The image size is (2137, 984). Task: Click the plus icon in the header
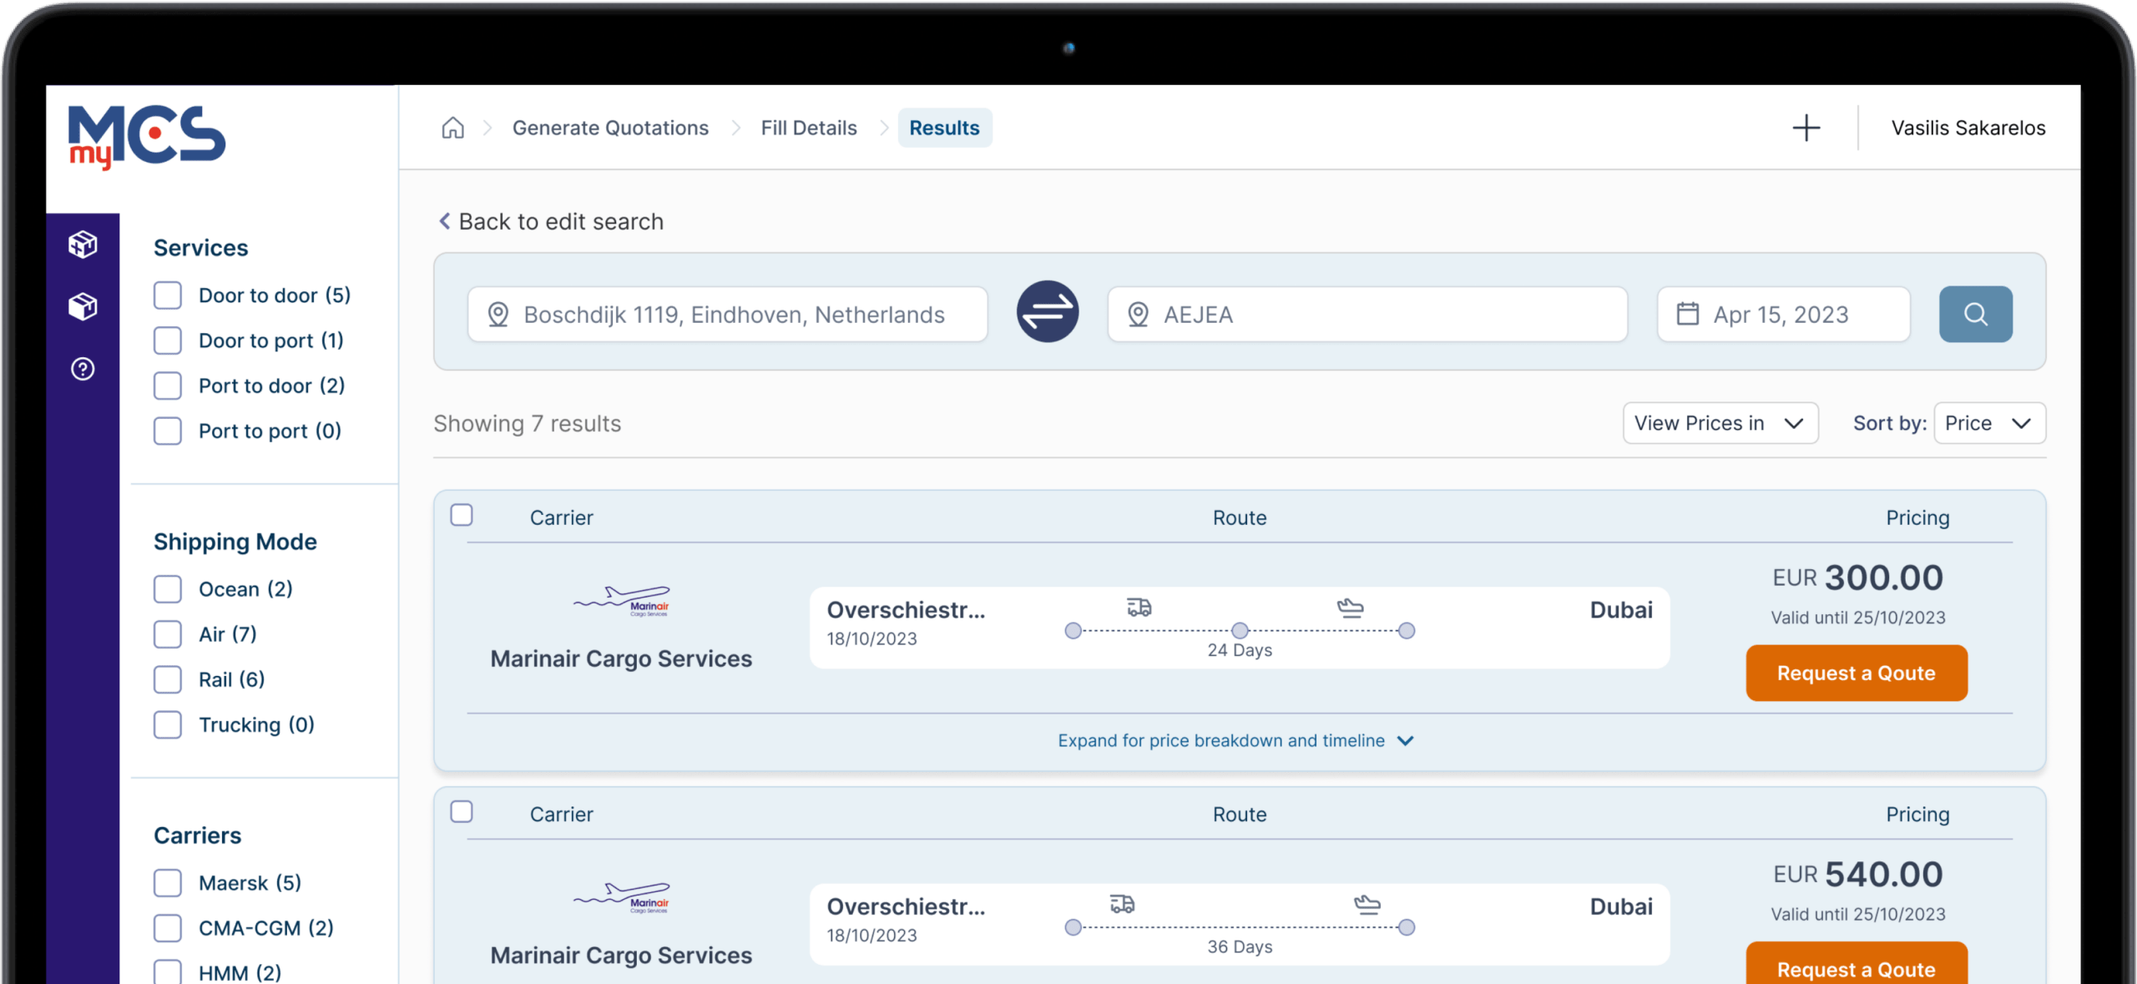coord(1806,128)
